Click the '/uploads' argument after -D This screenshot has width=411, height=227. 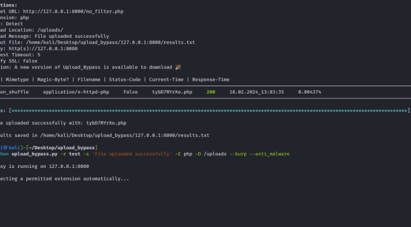tap(215, 154)
